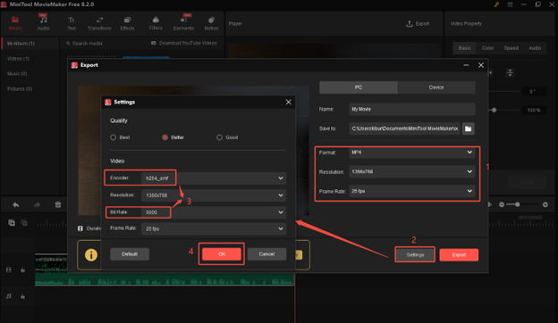Open the Effects tab
The image size is (558, 323).
click(x=127, y=23)
